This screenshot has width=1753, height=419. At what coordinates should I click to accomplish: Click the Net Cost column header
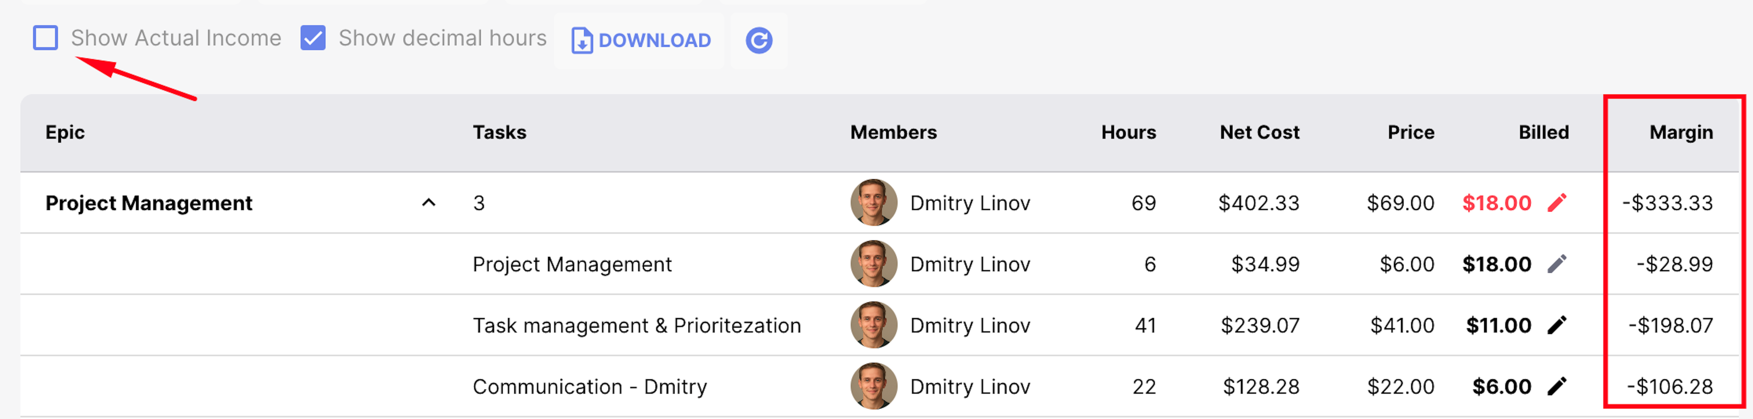click(x=1259, y=132)
